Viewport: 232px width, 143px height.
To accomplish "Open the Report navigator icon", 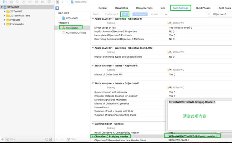I will pos(49,2).
